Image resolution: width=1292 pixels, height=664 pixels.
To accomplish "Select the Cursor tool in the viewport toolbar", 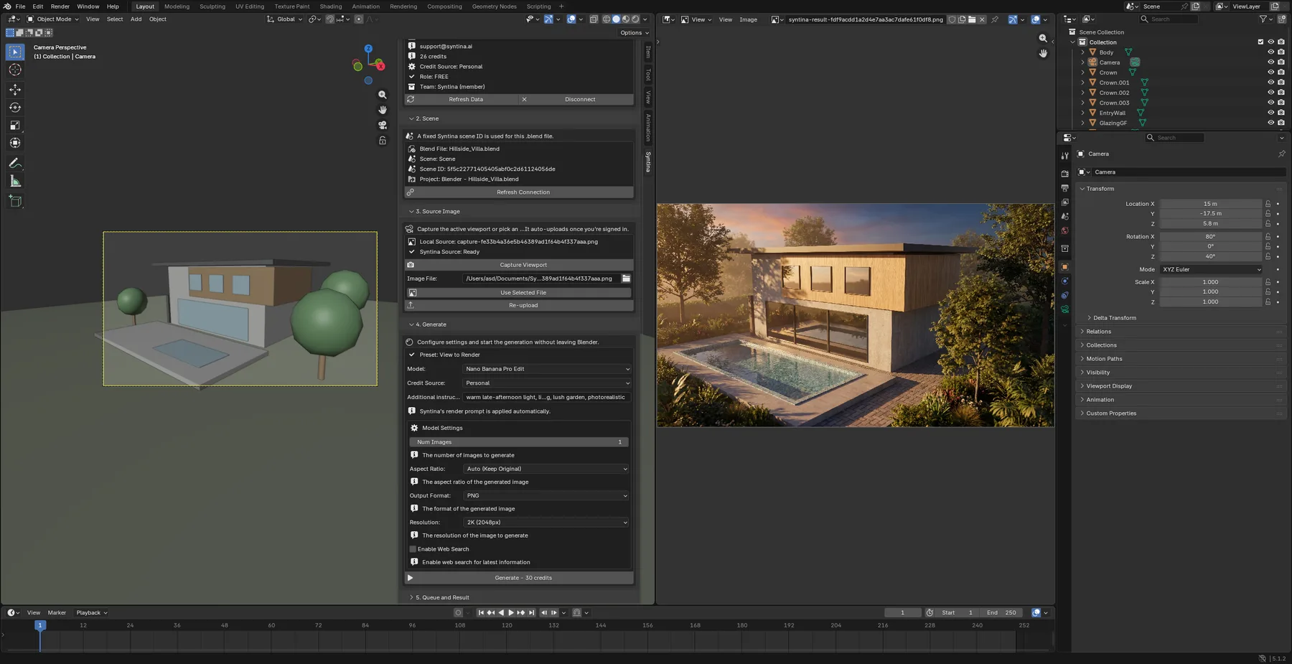I will (x=15, y=70).
